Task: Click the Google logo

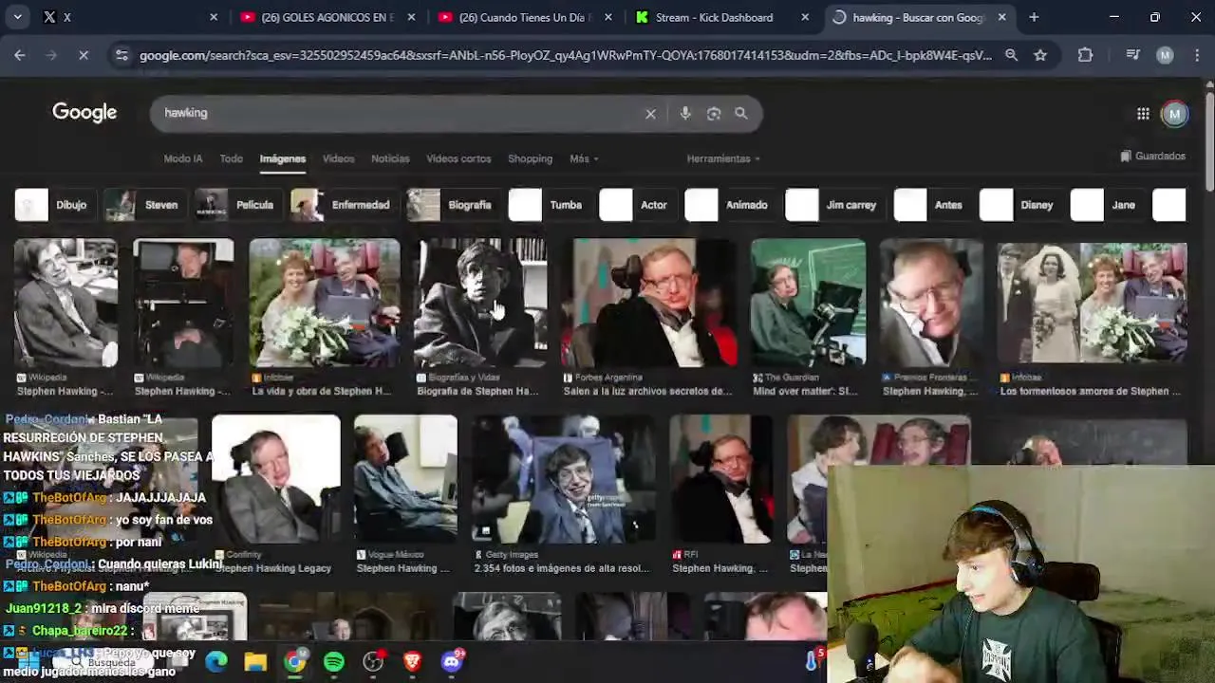Action: 84,112
